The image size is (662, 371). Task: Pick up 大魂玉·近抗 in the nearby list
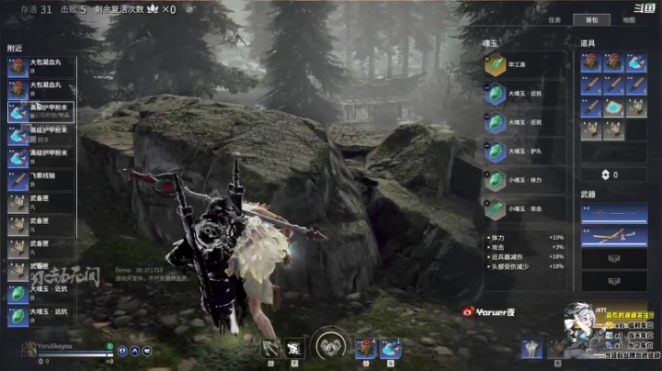point(41,294)
